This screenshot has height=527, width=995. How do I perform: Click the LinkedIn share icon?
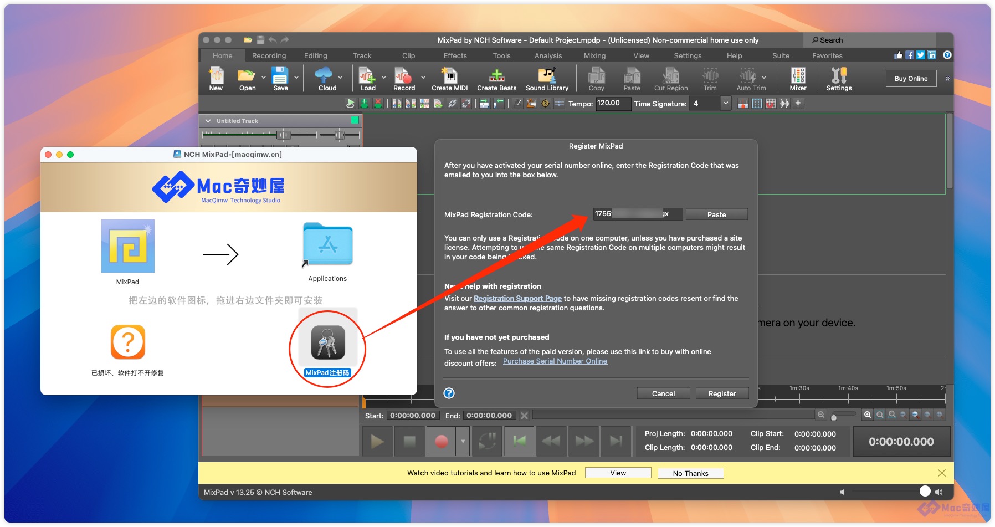tap(932, 55)
